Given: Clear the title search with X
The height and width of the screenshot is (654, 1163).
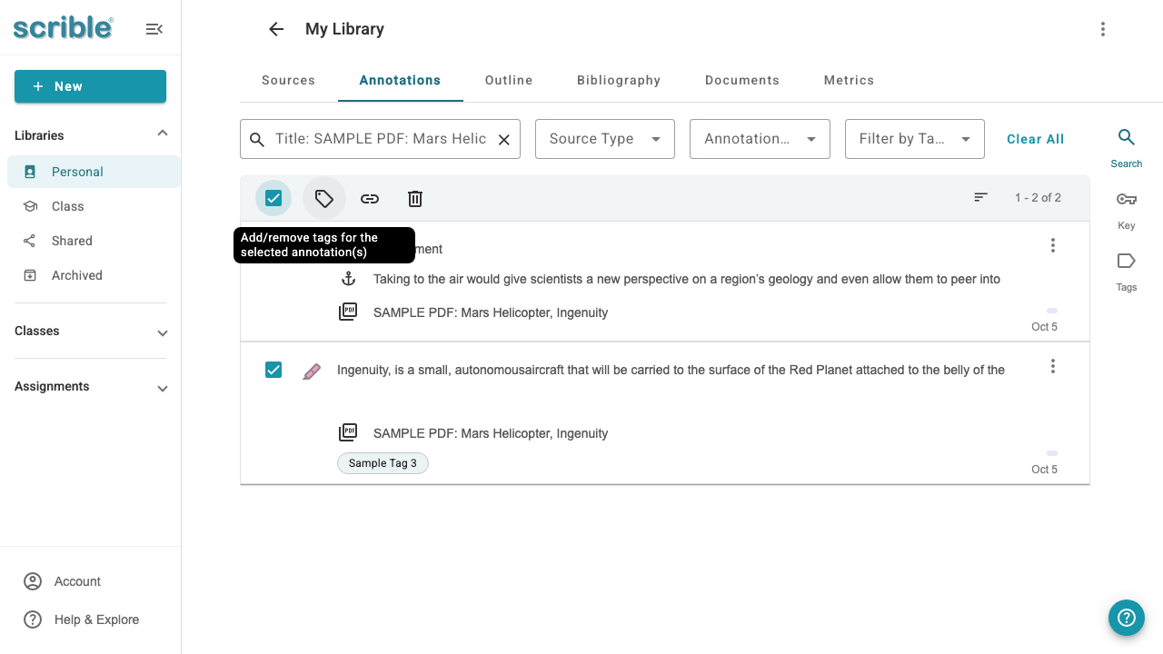Looking at the screenshot, I should coord(503,139).
